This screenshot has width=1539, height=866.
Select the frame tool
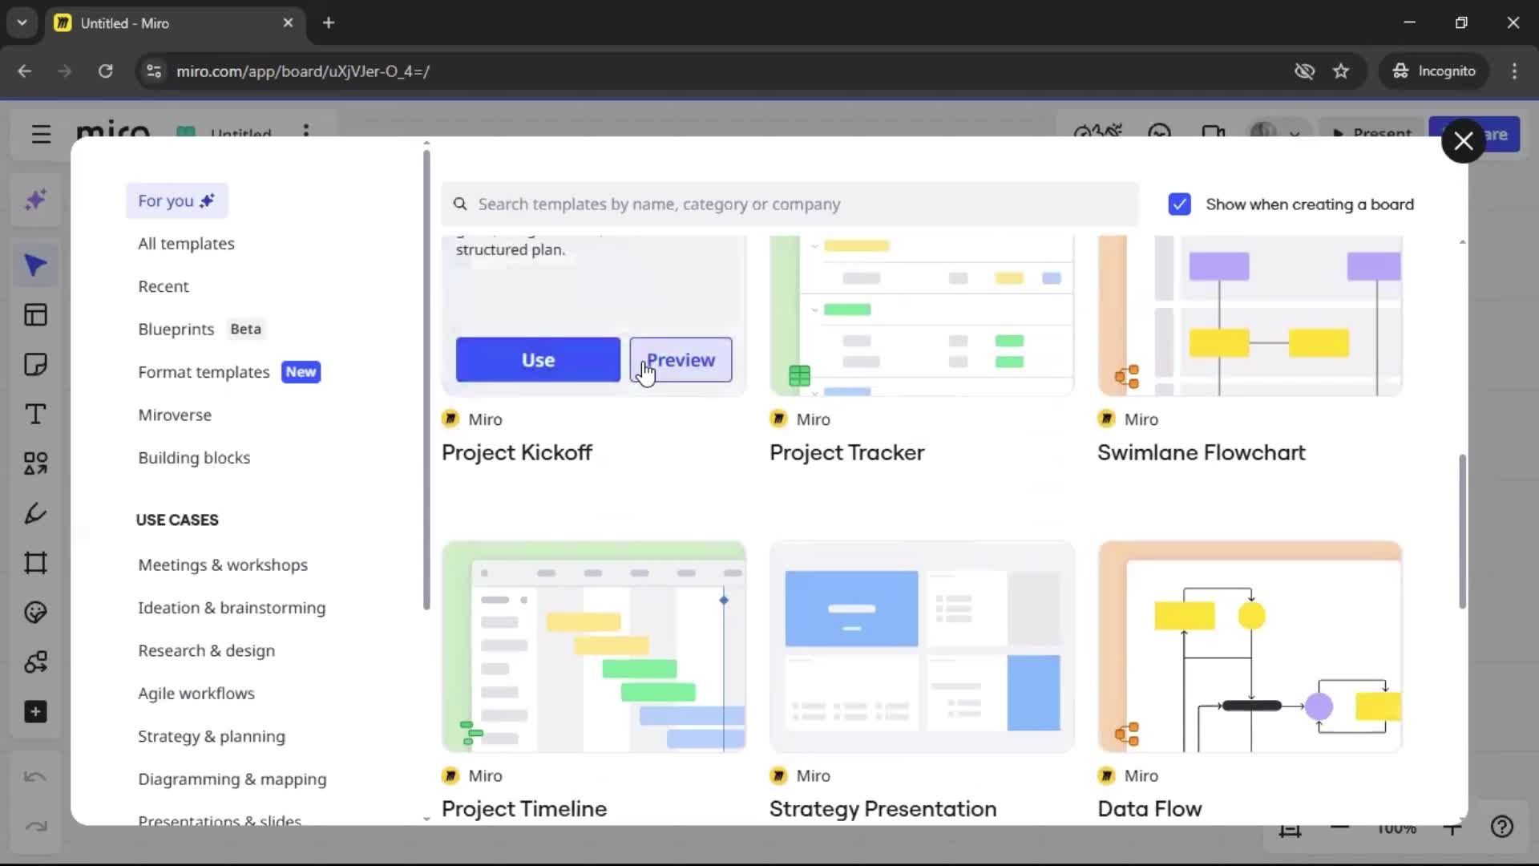click(35, 563)
